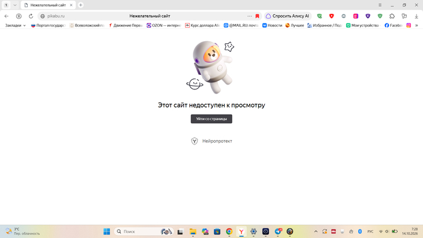
Task: Open File Explorer from taskbar
Action: 193,231
